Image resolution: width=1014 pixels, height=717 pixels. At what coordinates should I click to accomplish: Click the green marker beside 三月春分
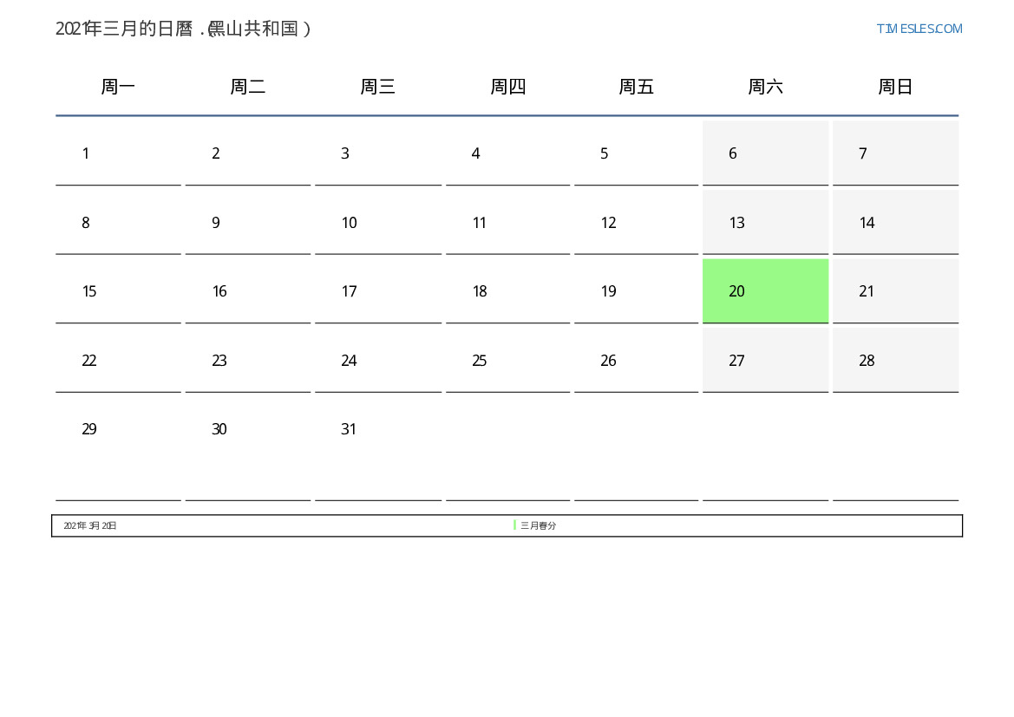[514, 525]
